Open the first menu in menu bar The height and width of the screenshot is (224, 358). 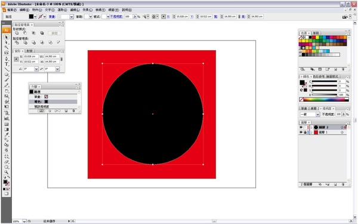tap(12, 10)
